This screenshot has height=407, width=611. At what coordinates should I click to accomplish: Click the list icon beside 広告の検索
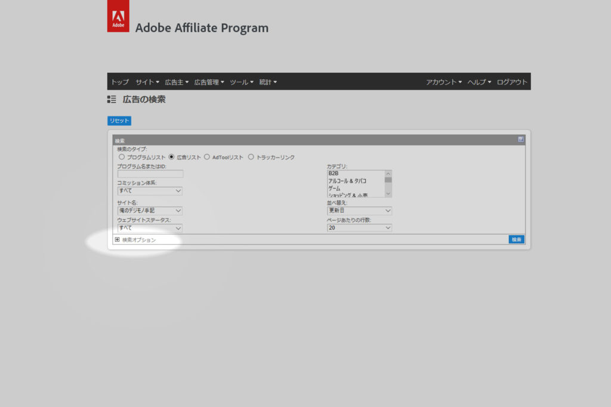point(112,100)
